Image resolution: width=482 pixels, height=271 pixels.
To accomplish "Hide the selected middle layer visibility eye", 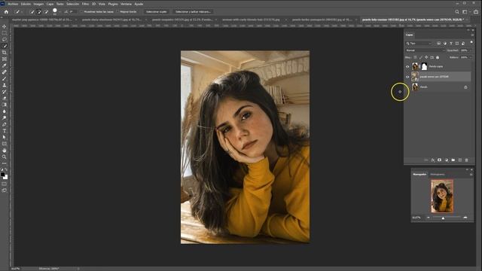I will click(x=407, y=77).
